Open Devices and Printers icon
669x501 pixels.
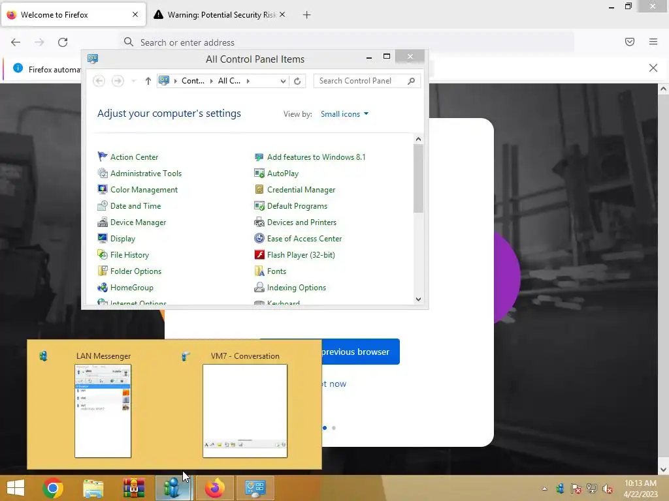coord(259,222)
